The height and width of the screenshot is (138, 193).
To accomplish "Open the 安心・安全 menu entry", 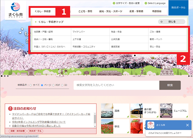I will (x=167, y=47).
